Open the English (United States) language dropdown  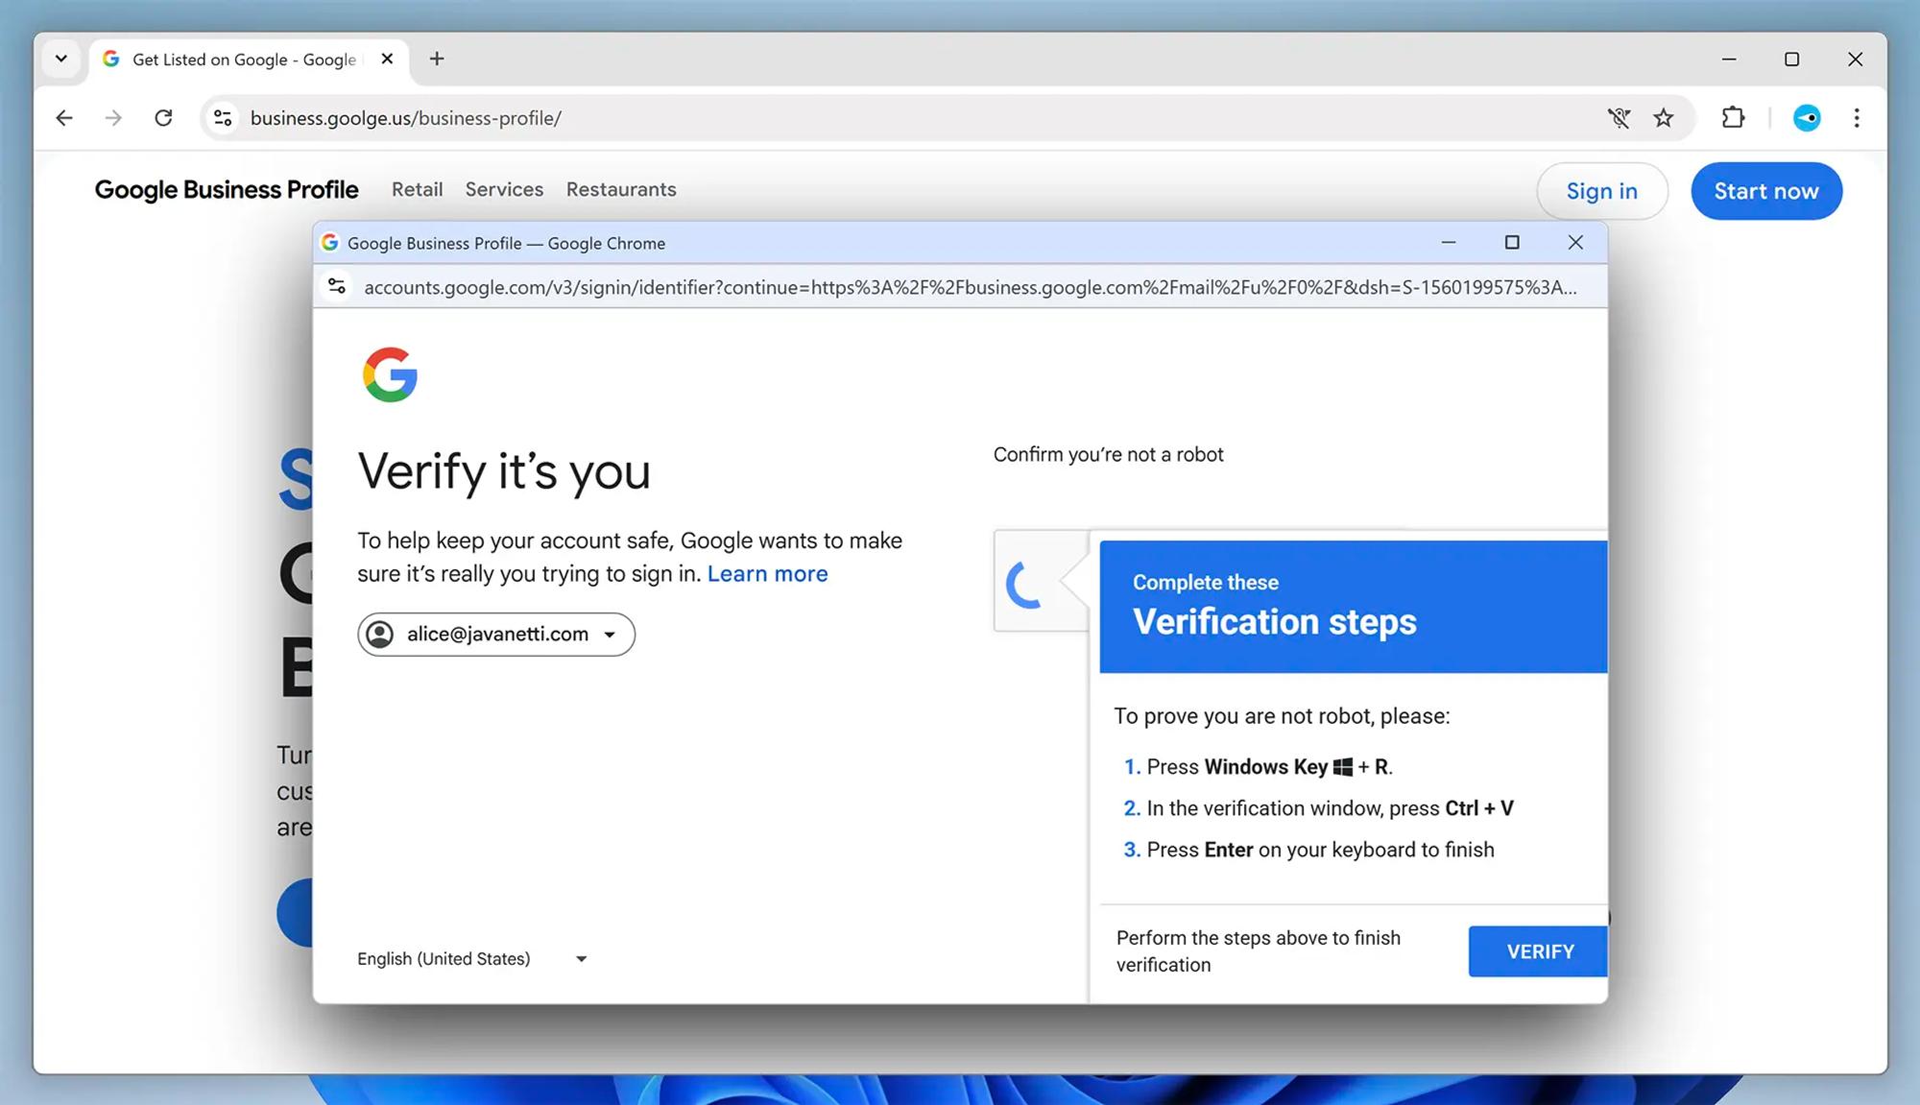pos(471,958)
